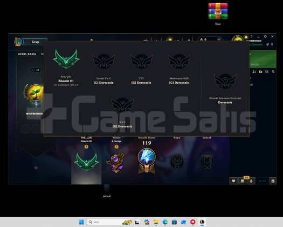The height and width of the screenshot is (227, 283).
Task: Expand the Tek/Çift rank info marker
Action: tap(86, 146)
